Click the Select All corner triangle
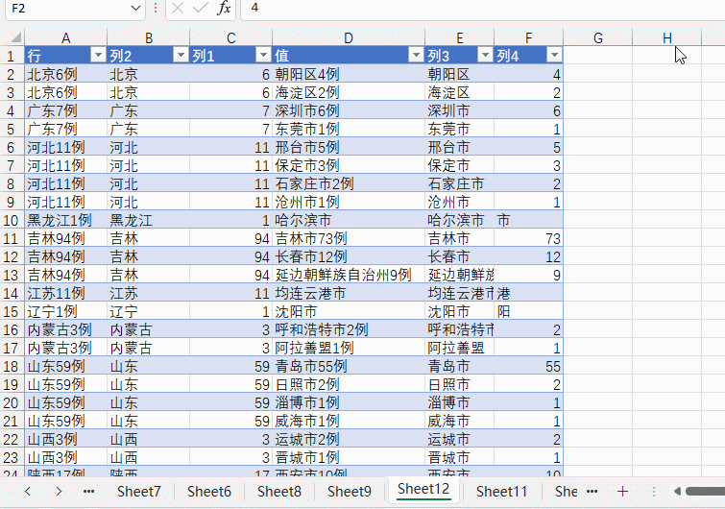725x509 pixels. [x=15, y=37]
